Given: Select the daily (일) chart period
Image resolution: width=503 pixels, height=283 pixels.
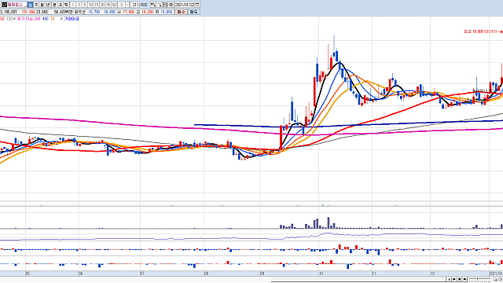Looking at the screenshot, I should [30, 5].
